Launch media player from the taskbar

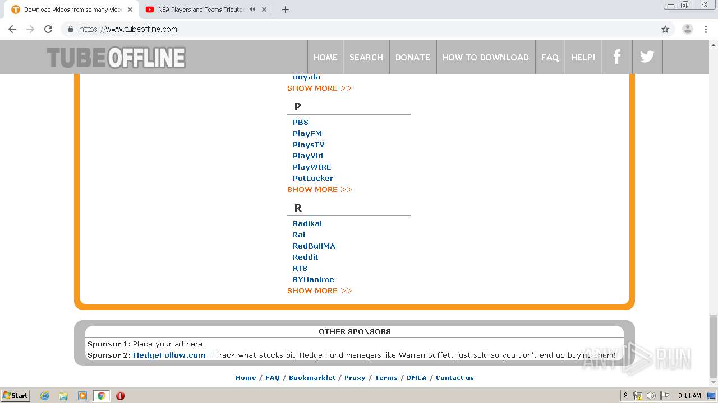82,396
